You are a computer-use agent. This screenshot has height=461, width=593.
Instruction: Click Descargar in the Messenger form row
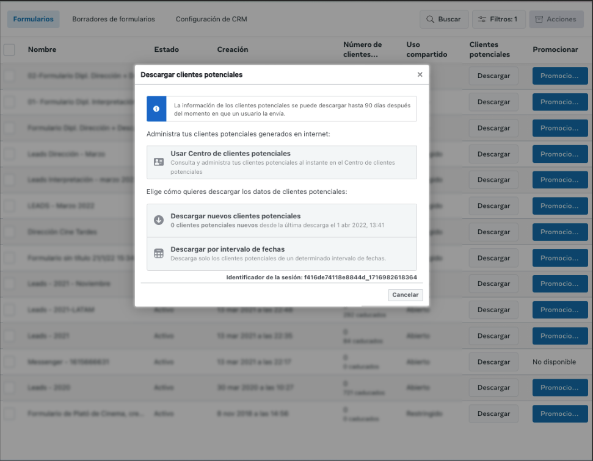[493, 362]
